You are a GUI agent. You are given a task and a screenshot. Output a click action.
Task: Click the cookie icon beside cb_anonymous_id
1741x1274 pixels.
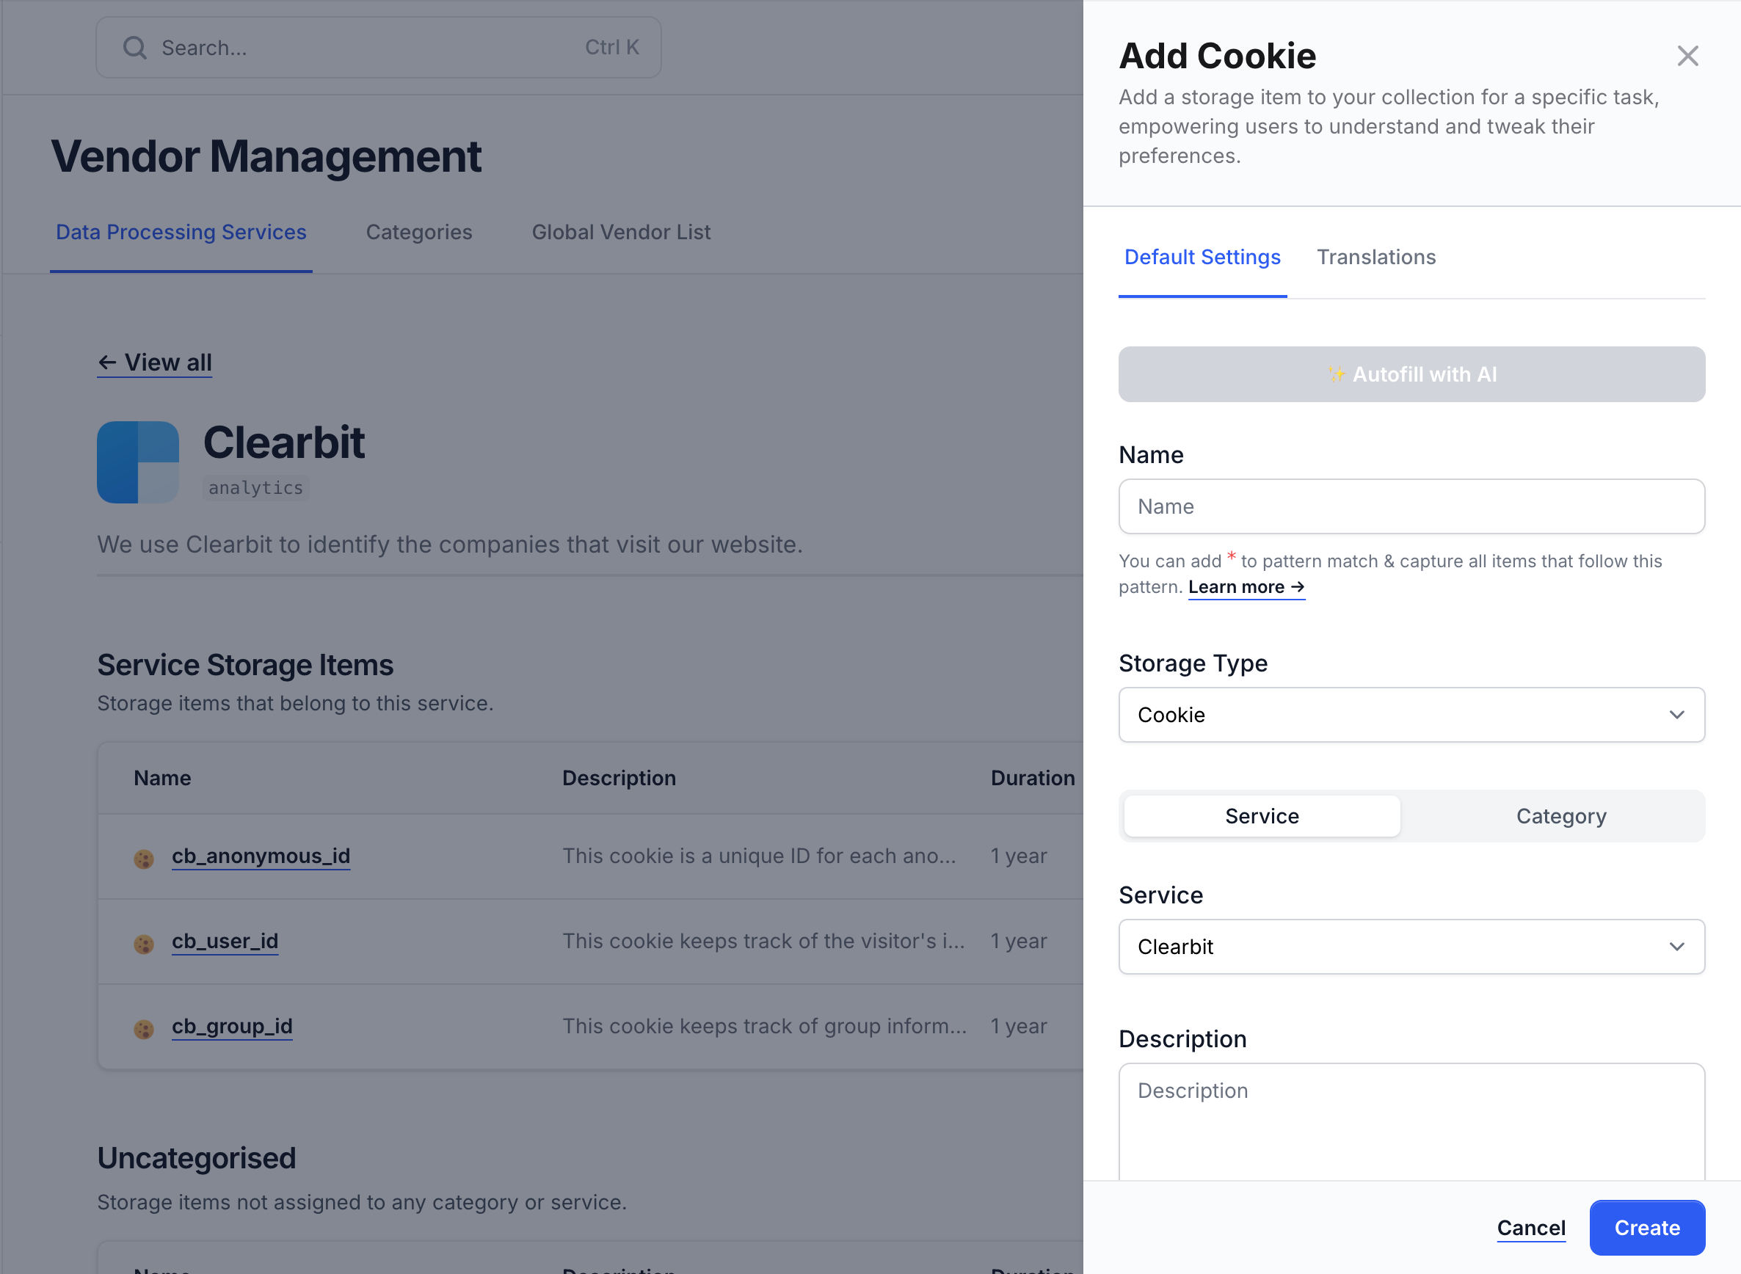pyautogui.click(x=143, y=859)
